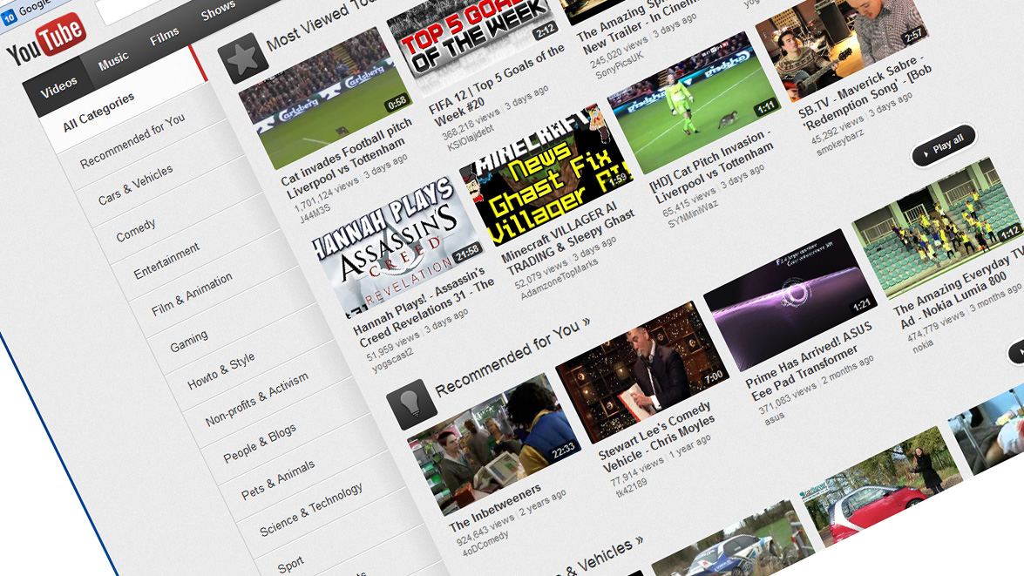Open Pets & Animals category
This screenshot has width=1024, height=576.
[x=277, y=480]
